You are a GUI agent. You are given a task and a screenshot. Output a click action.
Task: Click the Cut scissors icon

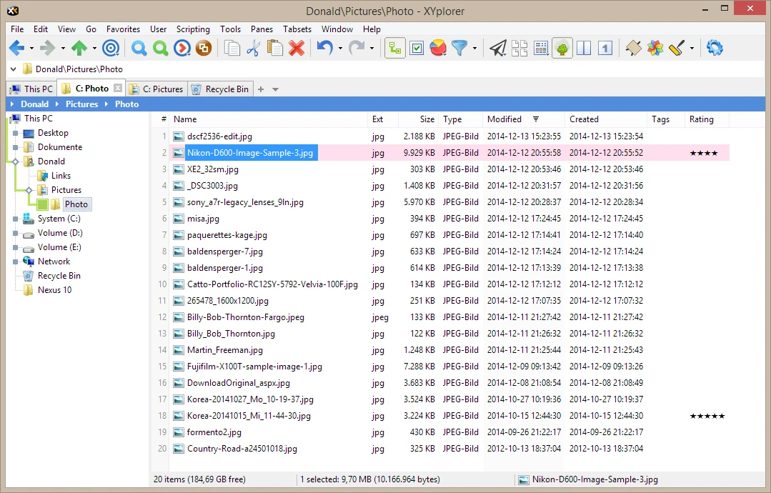tap(253, 49)
